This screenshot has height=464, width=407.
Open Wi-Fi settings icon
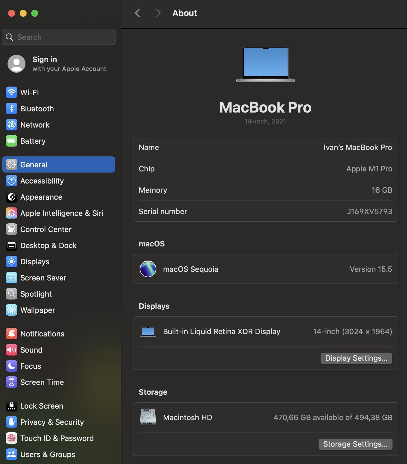click(x=12, y=92)
